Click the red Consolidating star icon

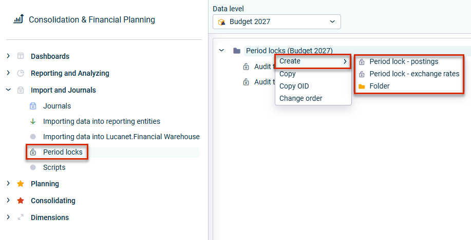coord(21,201)
